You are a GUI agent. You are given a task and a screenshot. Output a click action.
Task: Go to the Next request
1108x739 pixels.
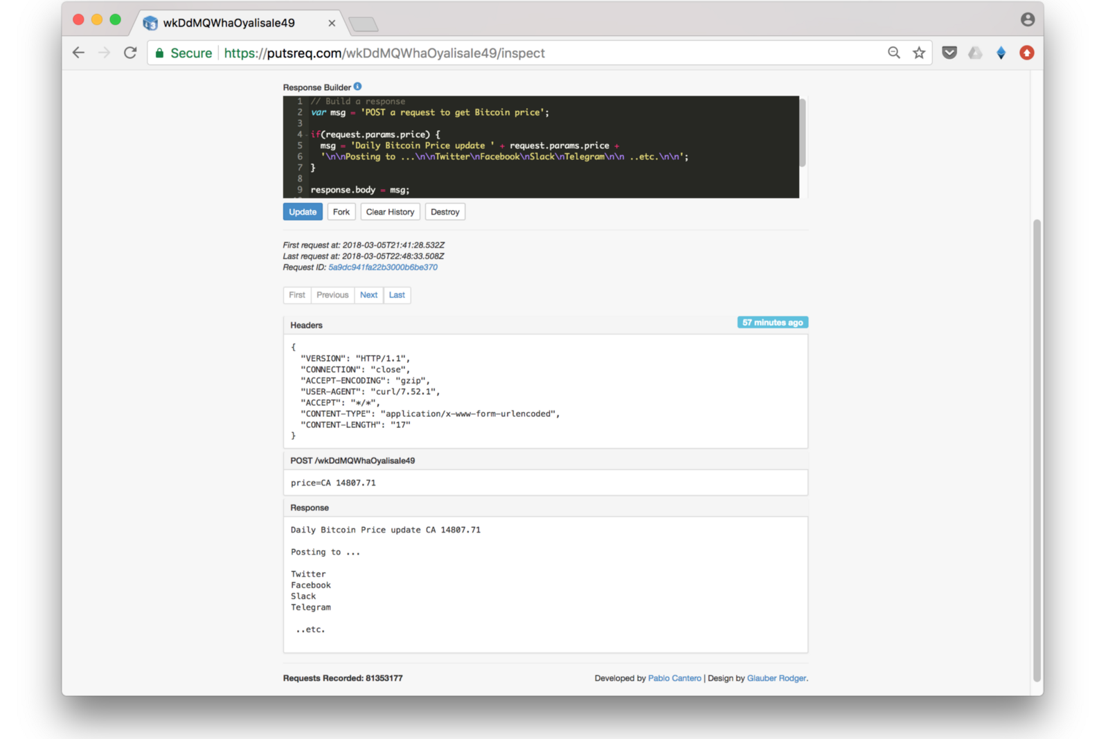point(368,295)
